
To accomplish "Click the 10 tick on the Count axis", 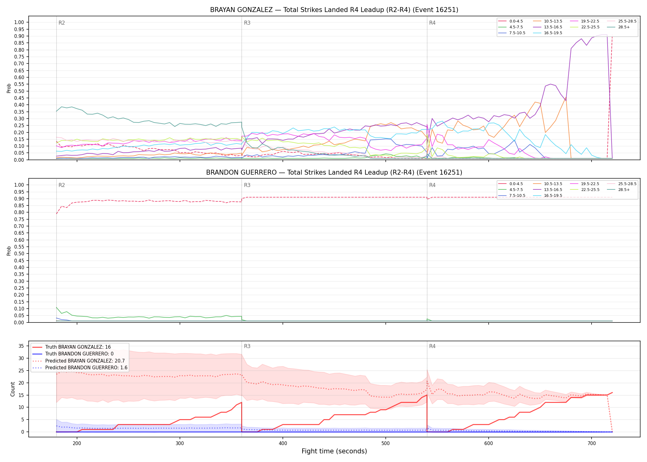I will (21, 407).
